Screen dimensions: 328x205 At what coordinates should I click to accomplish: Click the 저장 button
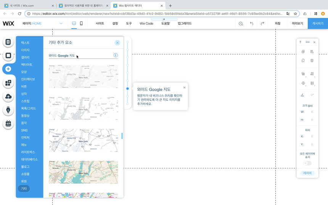point(277,23)
